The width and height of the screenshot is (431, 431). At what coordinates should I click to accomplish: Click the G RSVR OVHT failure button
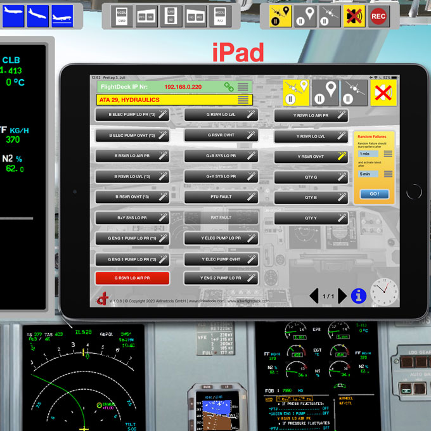[221, 135]
